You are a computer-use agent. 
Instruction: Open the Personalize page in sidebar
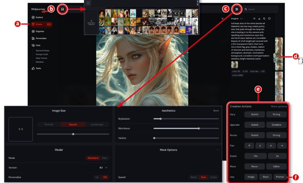point(39,38)
